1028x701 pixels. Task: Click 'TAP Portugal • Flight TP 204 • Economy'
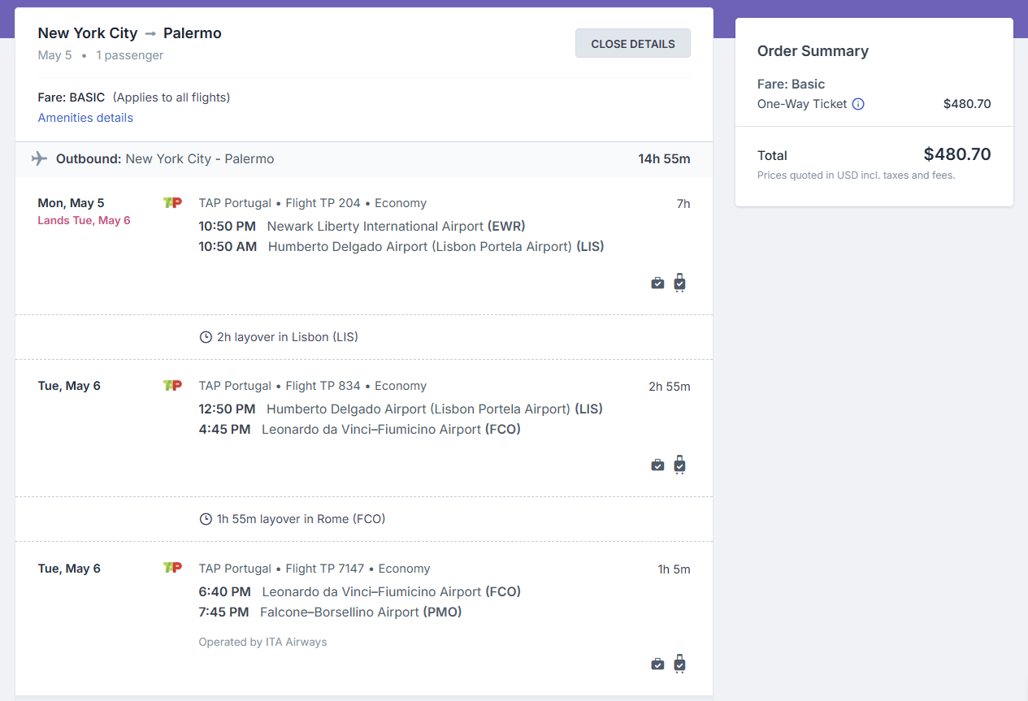[x=313, y=203]
